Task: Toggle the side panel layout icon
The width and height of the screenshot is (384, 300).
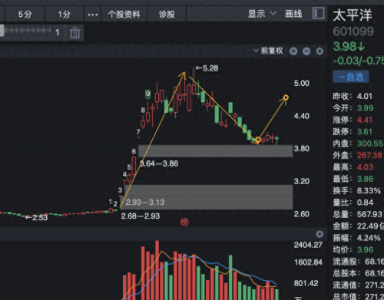Action: pyautogui.click(x=319, y=13)
